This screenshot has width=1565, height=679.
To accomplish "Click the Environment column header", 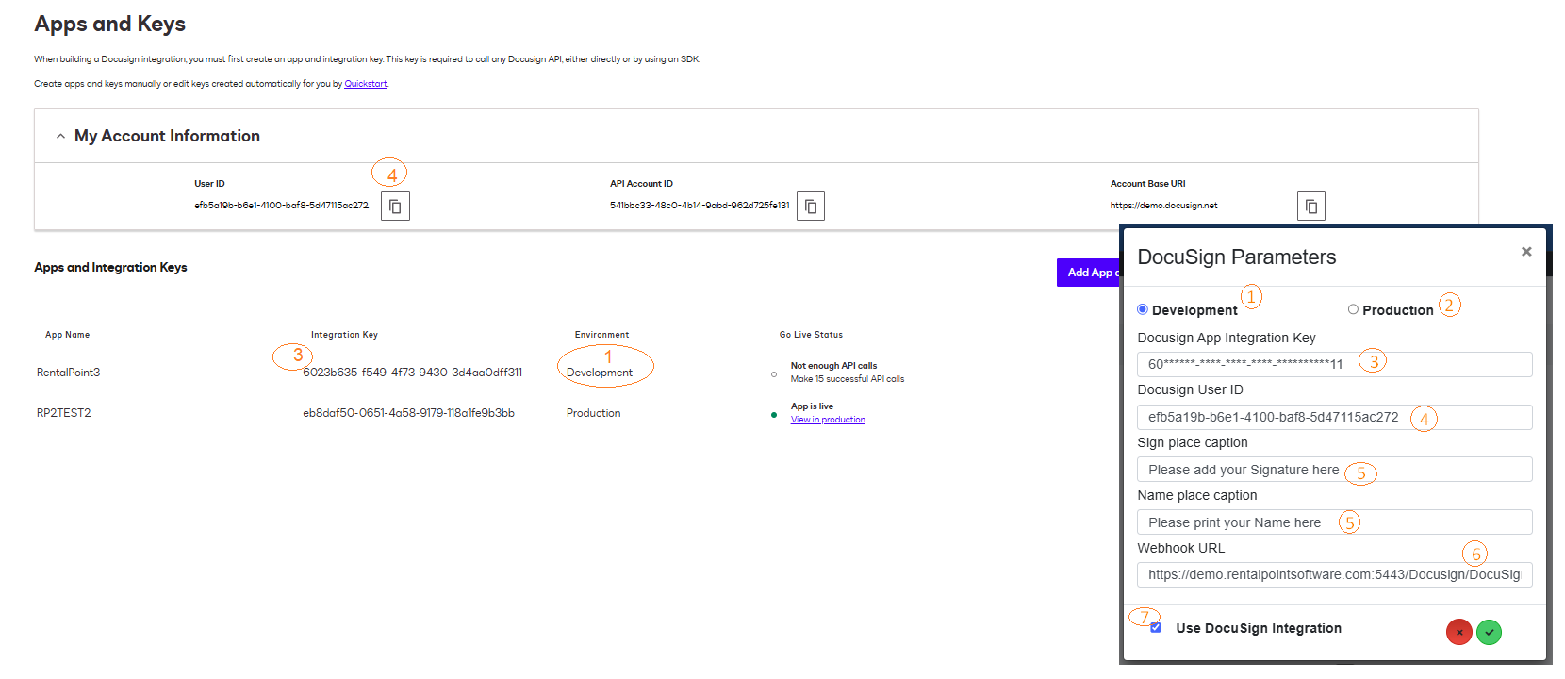I will pyautogui.click(x=601, y=335).
